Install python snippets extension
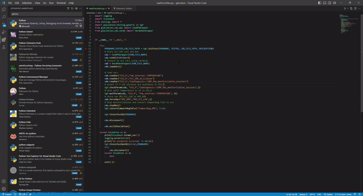This screenshot has width=363, height=196. pos(78,151)
